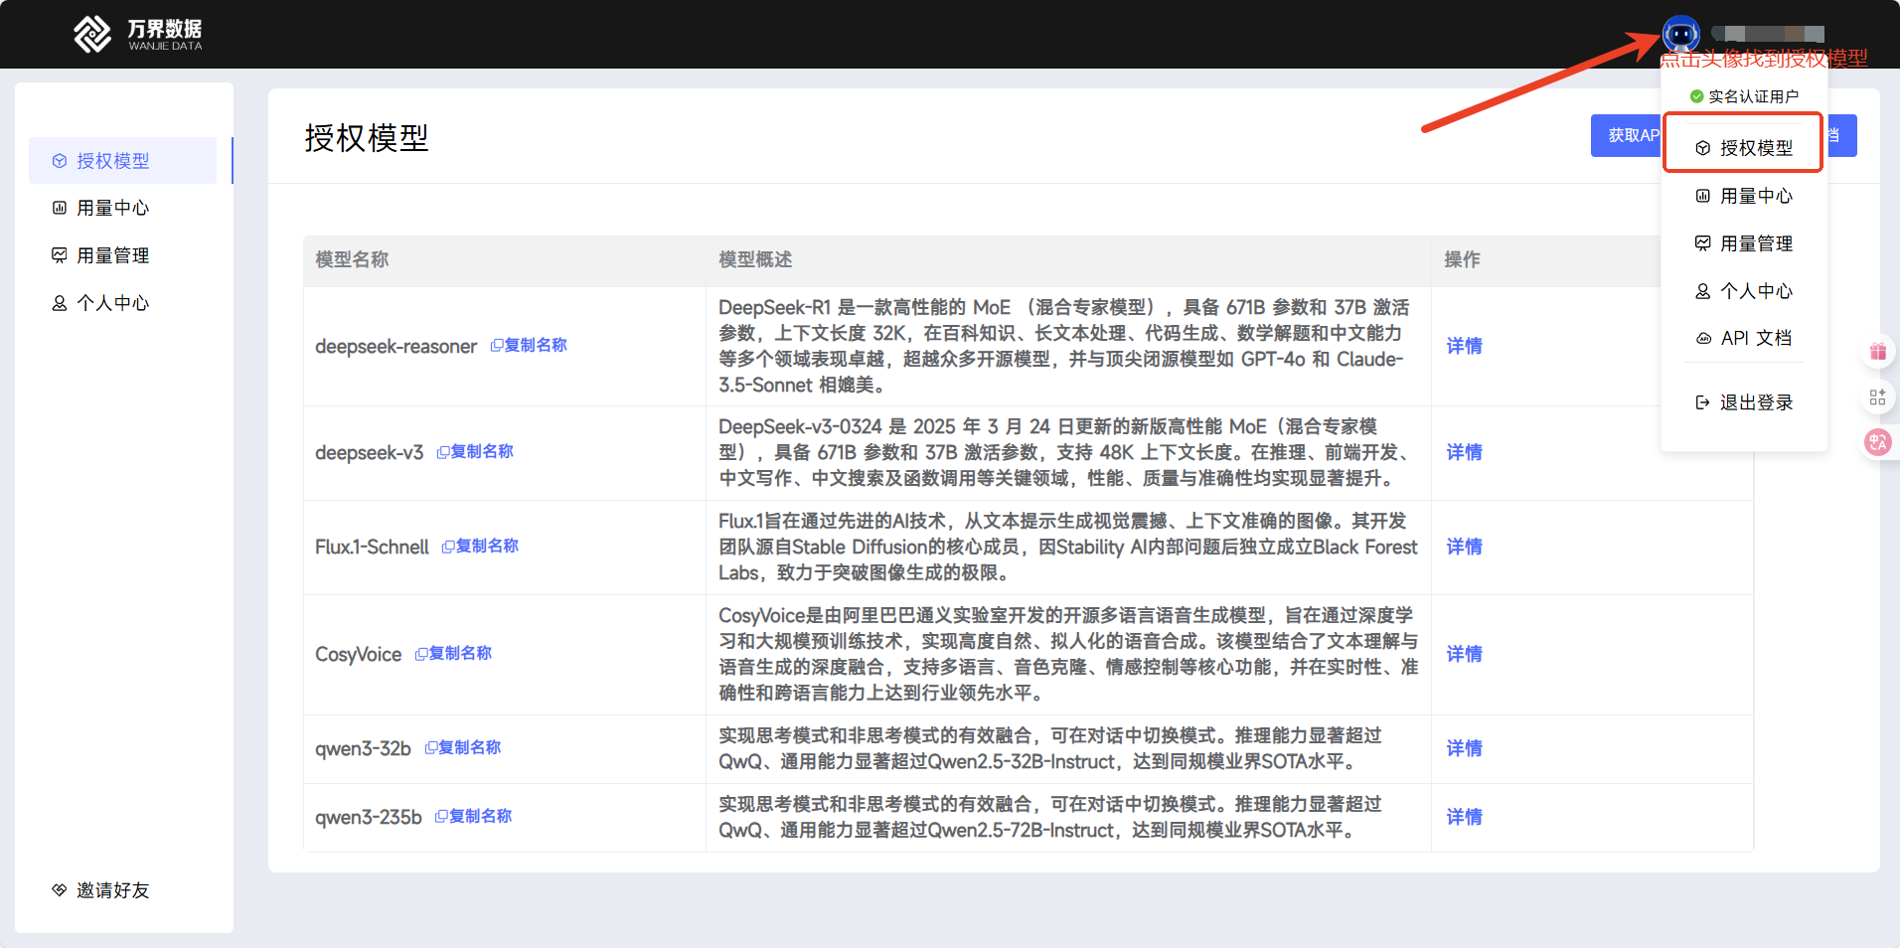The width and height of the screenshot is (1900, 948).
Task: Copy the deepseek-v3 model name
Action: pyautogui.click(x=475, y=451)
